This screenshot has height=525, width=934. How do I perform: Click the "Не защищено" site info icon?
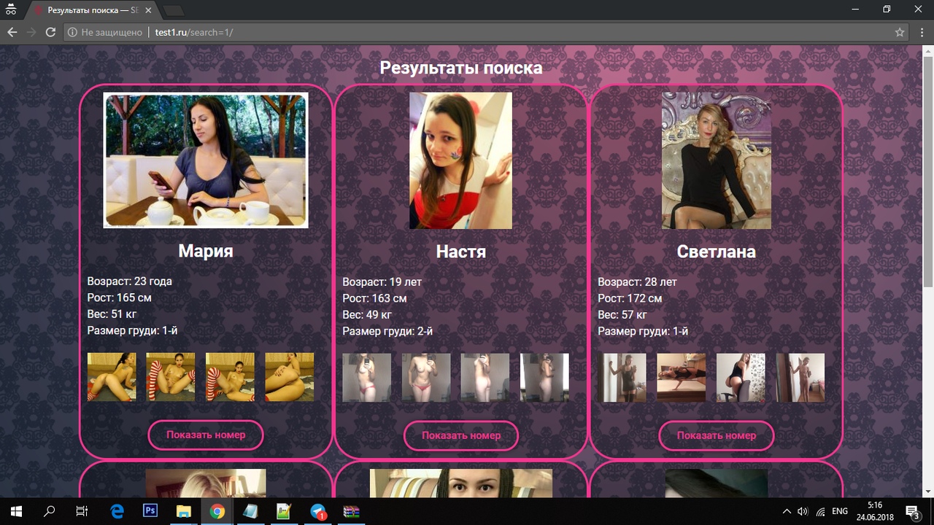pos(72,32)
